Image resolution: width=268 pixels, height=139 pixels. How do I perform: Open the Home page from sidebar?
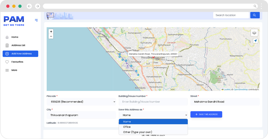pyautogui.click(x=15, y=37)
